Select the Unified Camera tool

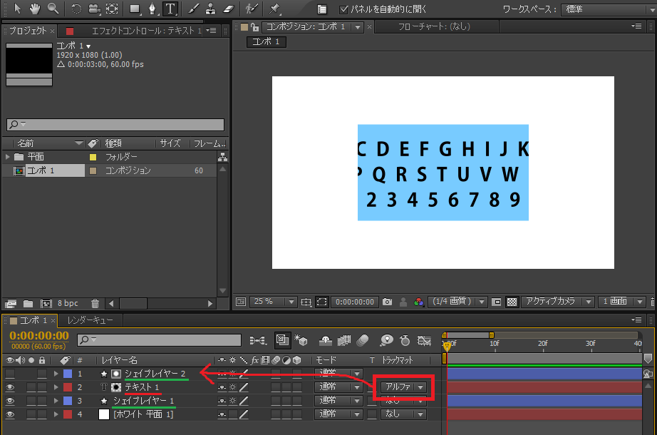click(x=94, y=9)
